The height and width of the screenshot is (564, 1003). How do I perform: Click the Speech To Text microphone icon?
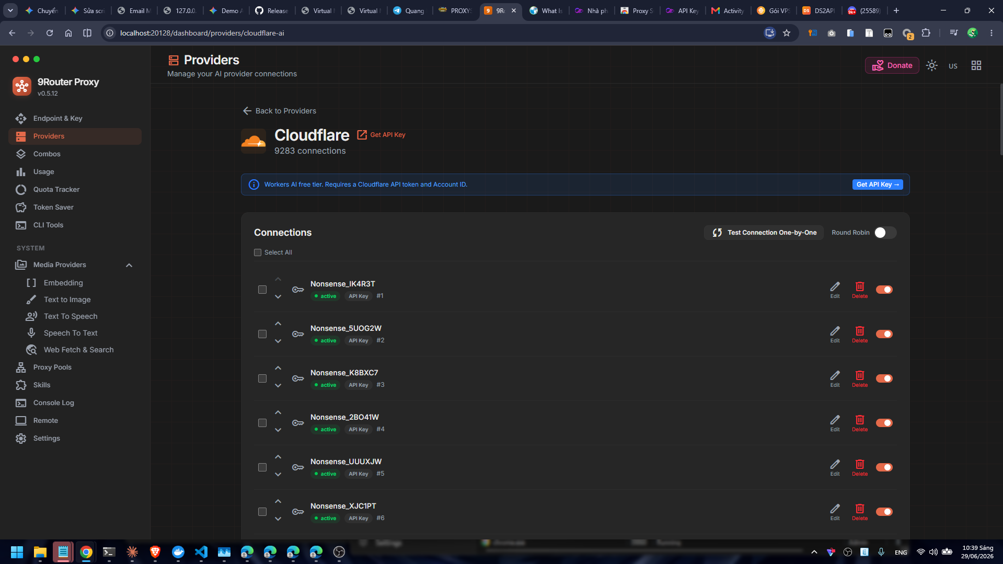coord(31,333)
